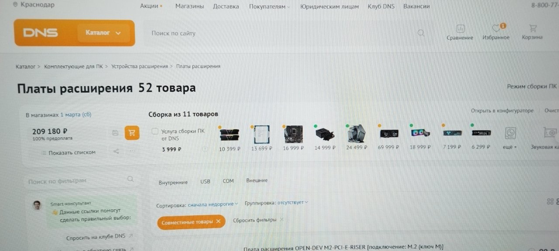Screen dimensions: 559x251
Task: Click Сбросить фильтры link
Action: (x=255, y=220)
